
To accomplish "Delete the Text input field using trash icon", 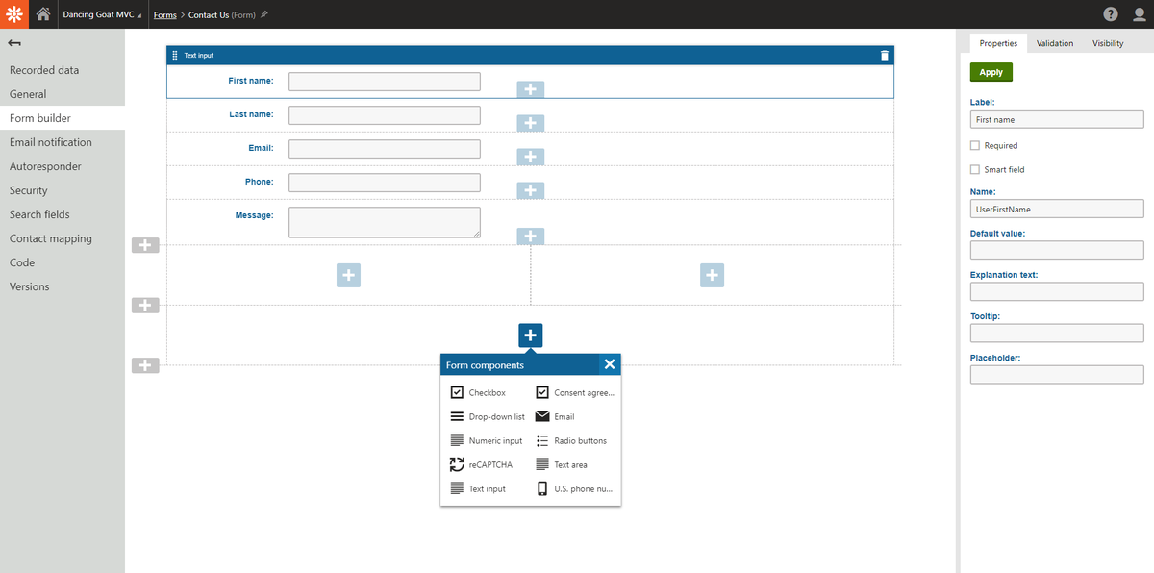I will click(x=884, y=55).
